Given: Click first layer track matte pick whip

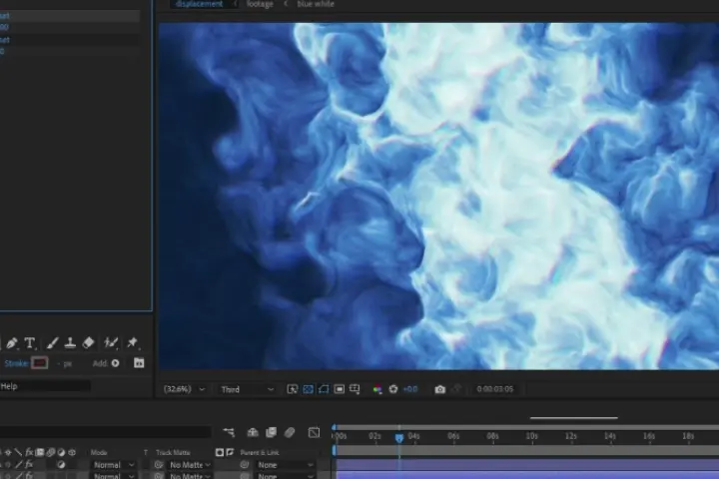Looking at the screenshot, I should tap(159, 465).
